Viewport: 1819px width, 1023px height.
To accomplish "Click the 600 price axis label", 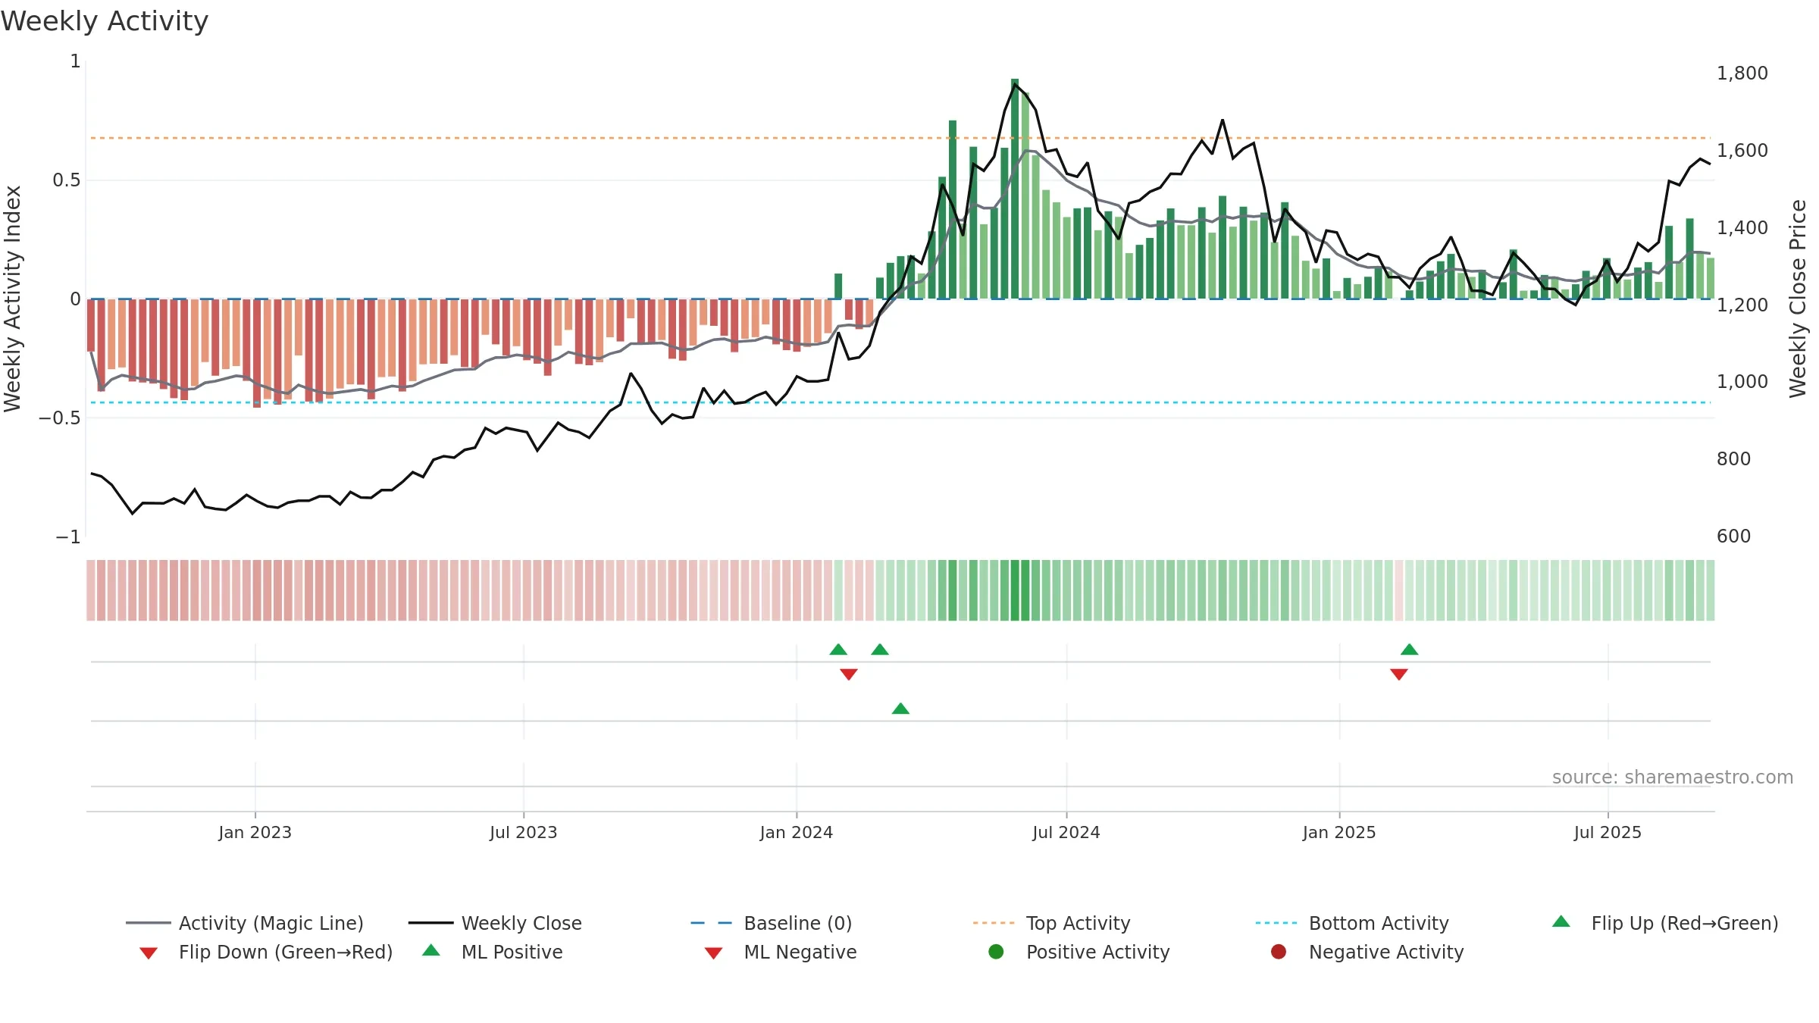I will tap(1733, 537).
